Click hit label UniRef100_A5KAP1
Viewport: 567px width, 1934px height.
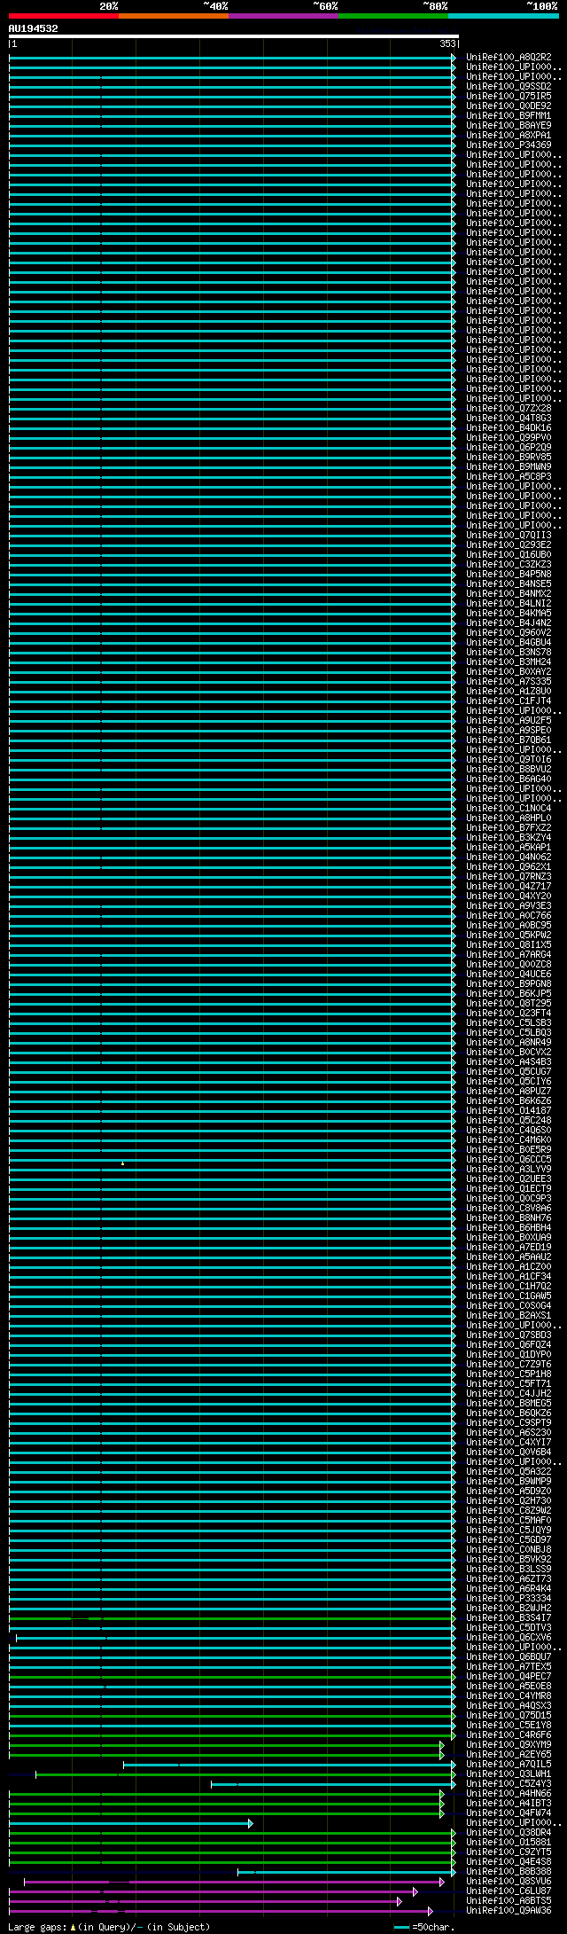509,847
